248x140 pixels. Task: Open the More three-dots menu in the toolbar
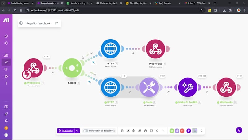point(163,131)
